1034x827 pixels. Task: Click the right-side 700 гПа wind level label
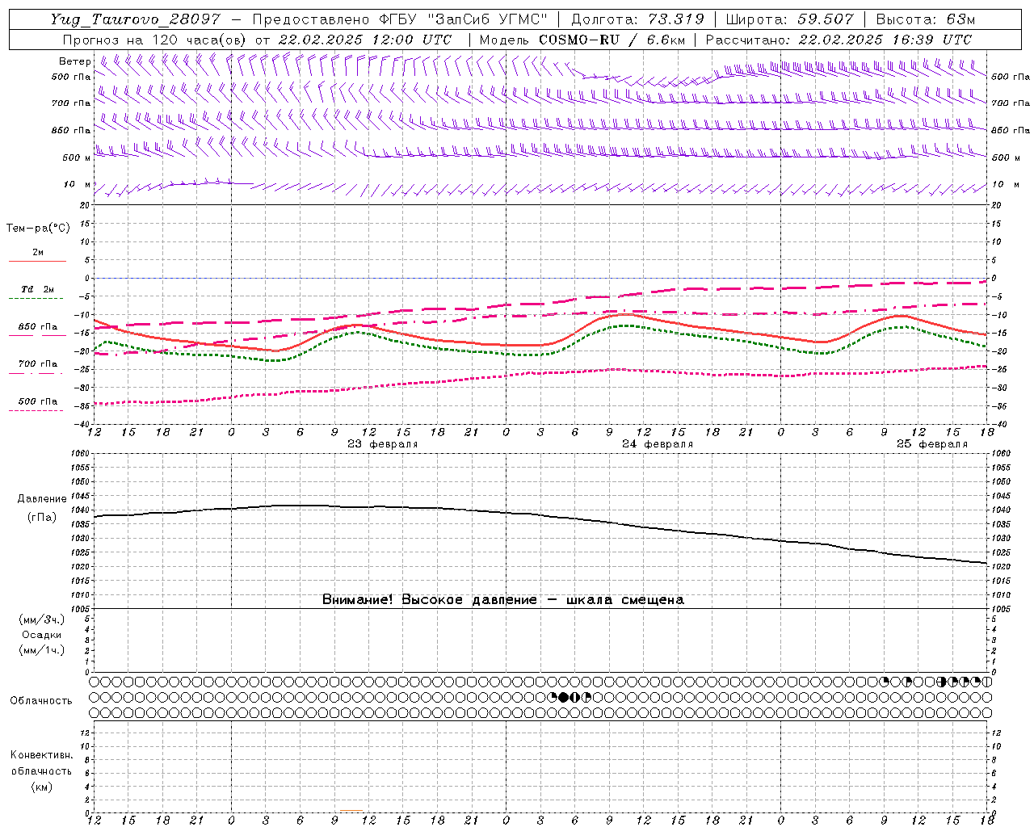click(x=1011, y=103)
